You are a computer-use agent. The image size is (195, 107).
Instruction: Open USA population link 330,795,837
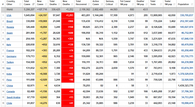pyautogui.click(x=187, y=15)
